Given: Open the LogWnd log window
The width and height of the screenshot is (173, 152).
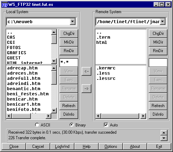Looking at the screenshot, I should [62, 146].
